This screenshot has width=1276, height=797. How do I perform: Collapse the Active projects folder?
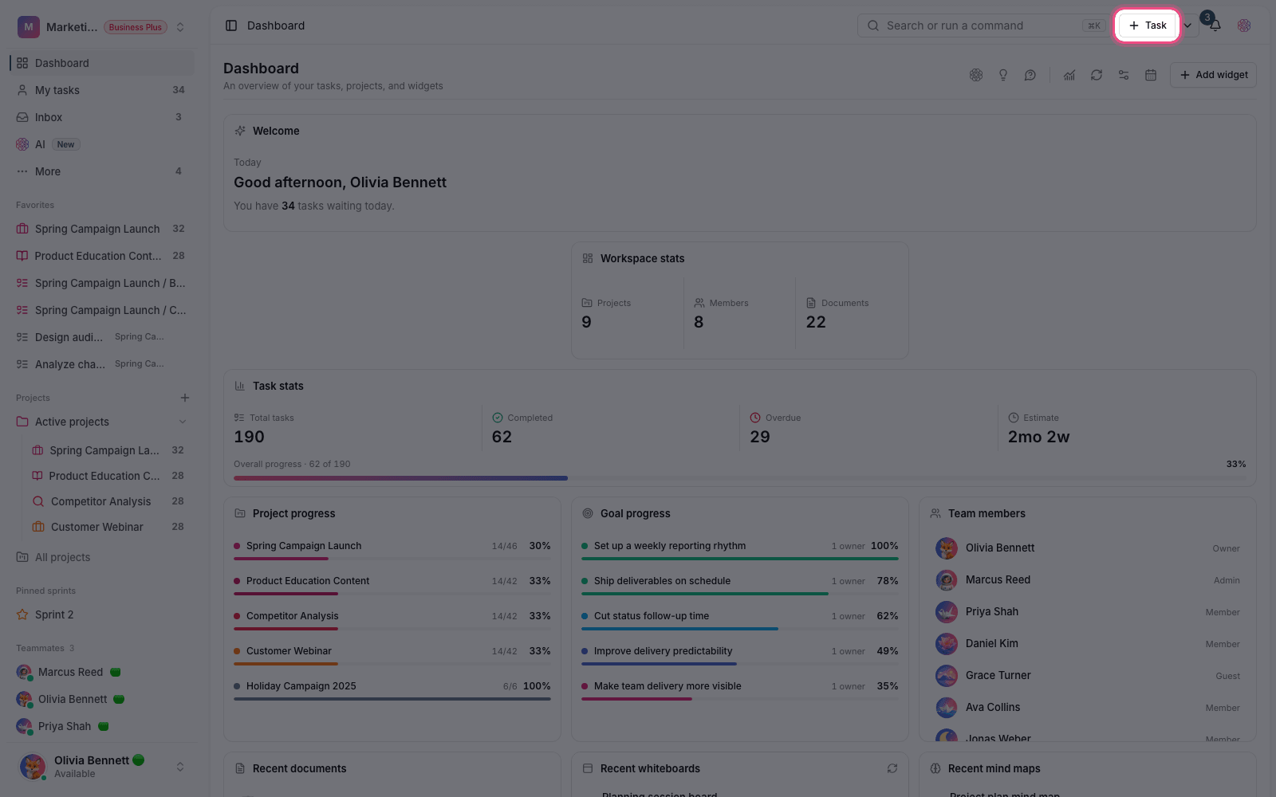point(183,422)
